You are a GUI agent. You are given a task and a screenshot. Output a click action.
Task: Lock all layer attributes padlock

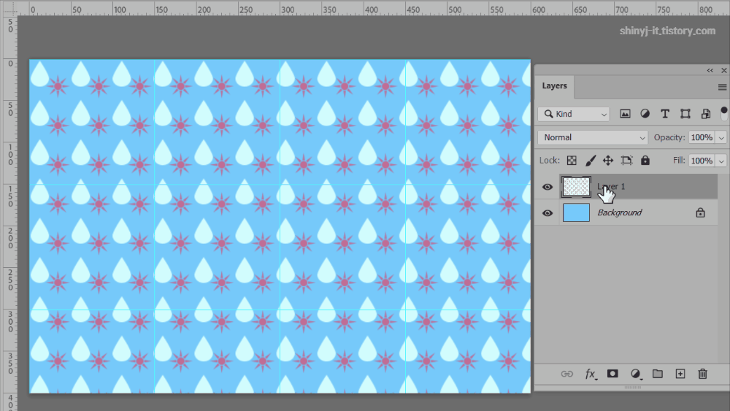645,161
